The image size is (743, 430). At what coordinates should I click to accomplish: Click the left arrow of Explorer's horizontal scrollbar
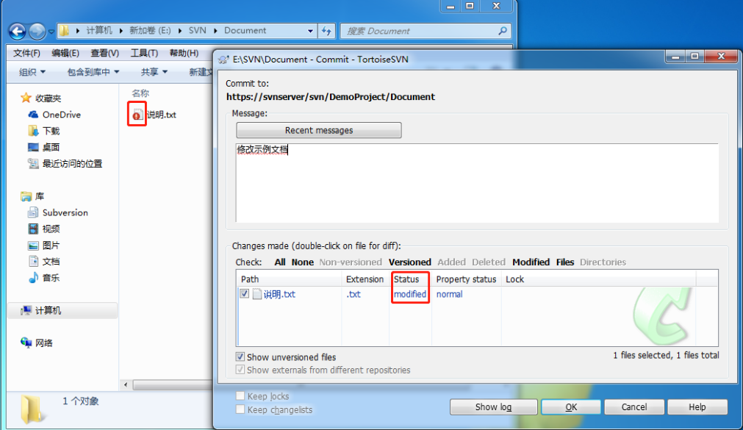tap(126, 384)
